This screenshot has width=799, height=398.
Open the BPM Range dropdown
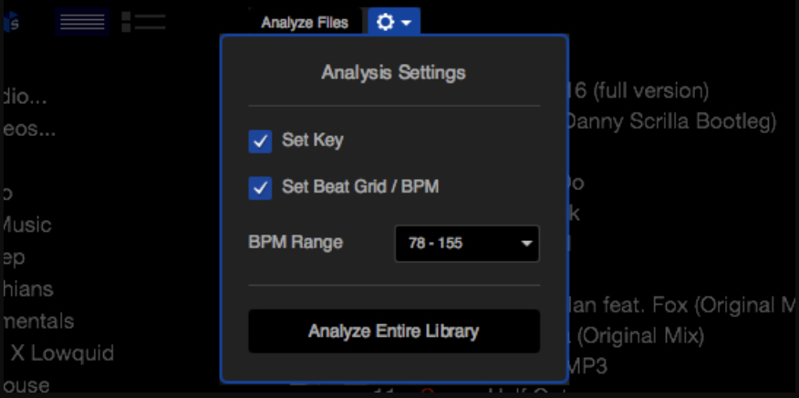pyautogui.click(x=467, y=244)
